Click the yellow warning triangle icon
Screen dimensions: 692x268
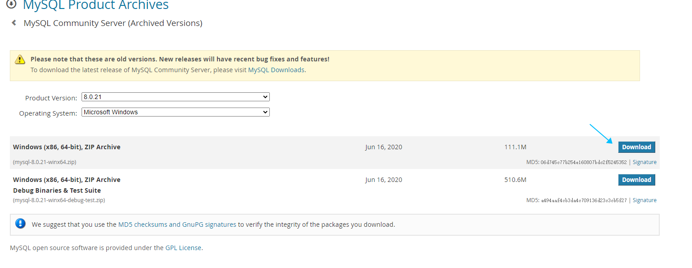20,59
